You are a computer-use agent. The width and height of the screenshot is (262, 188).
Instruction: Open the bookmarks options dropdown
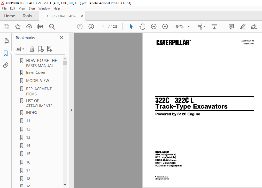(20, 49)
